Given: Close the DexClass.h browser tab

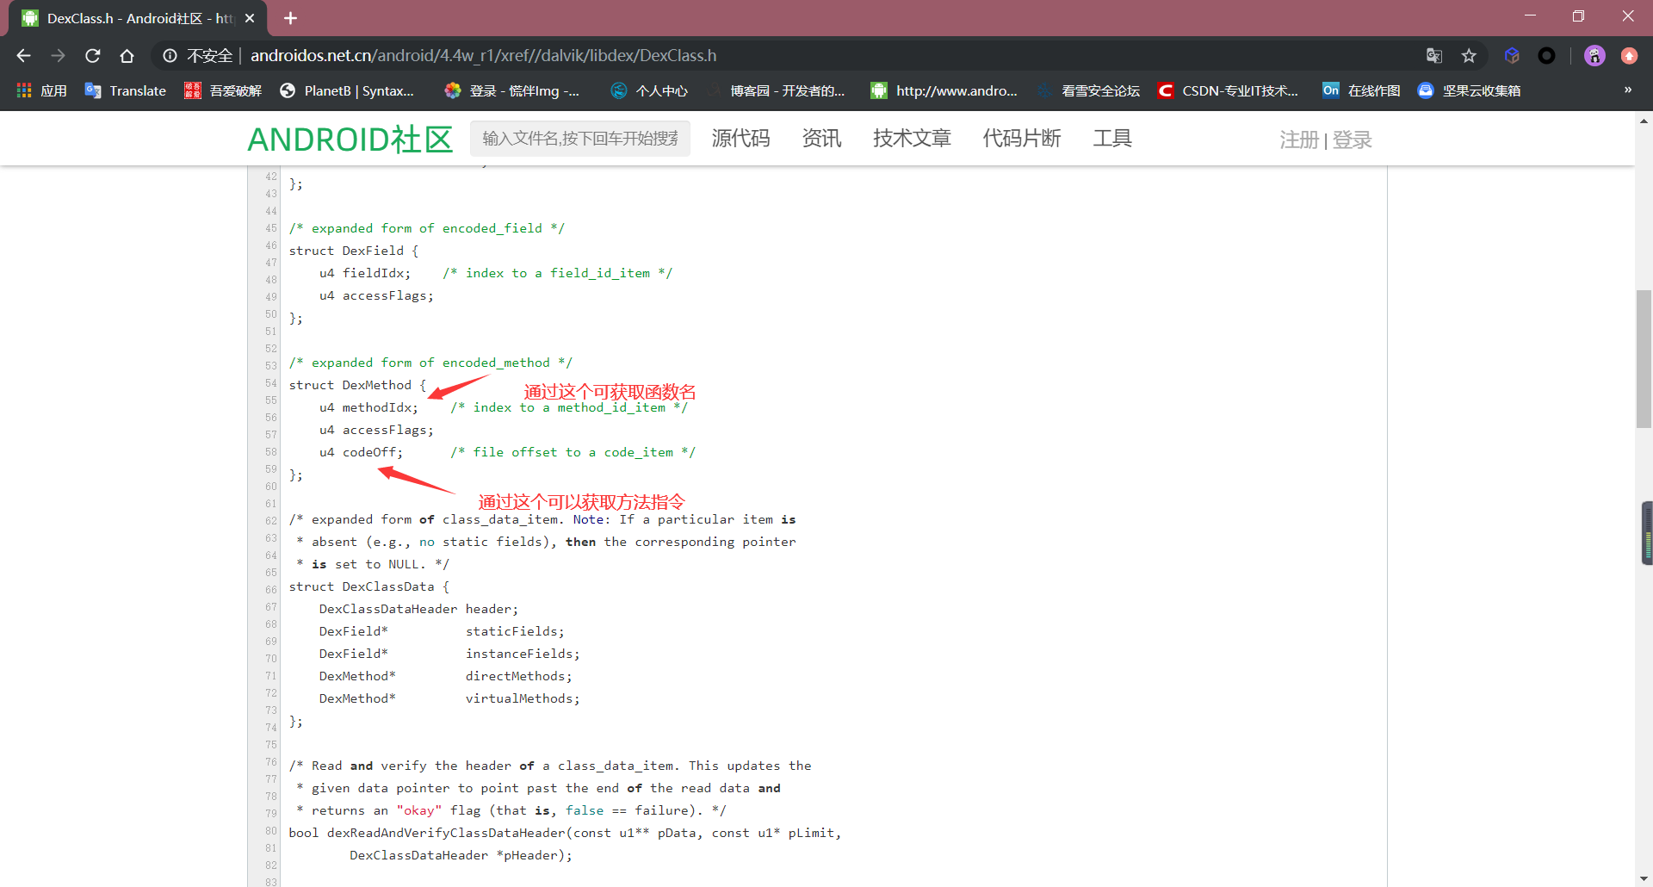Looking at the screenshot, I should click(250, 18).
